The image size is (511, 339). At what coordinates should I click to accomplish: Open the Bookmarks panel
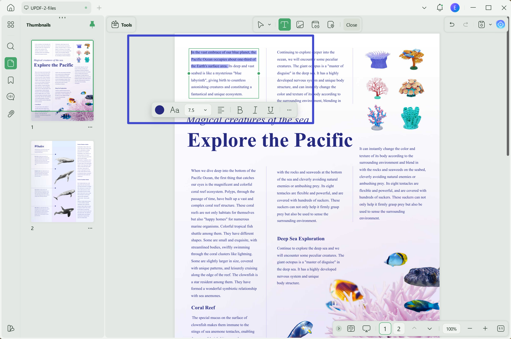pos(11,80)
